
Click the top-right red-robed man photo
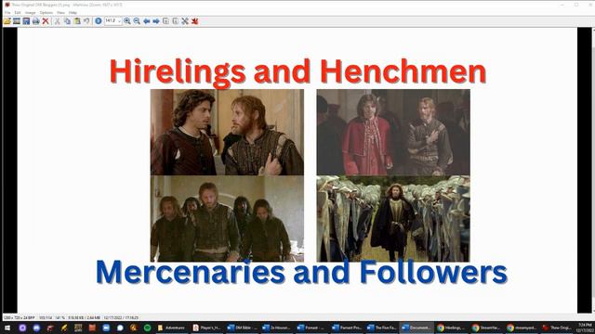pos(393,132)
